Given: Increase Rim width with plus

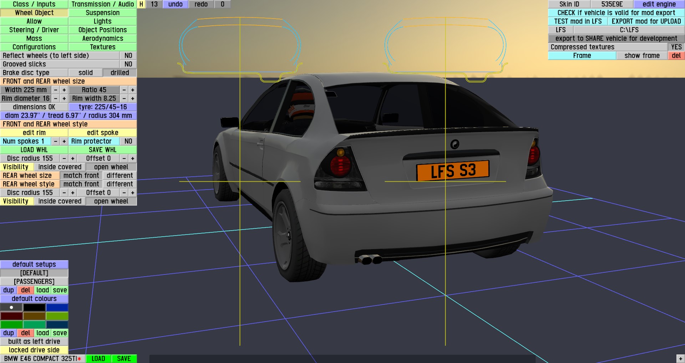Looking at the screenshot, I should (x=133, y=99).
